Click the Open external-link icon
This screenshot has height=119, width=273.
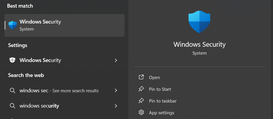[x=141, y=77]
